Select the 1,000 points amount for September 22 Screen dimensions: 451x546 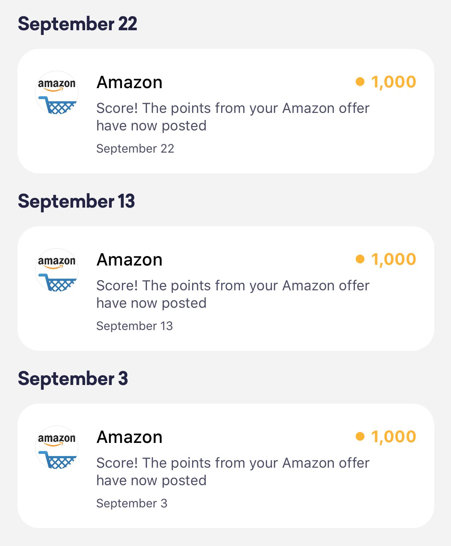pyautogui.click(x=393, y=82)
